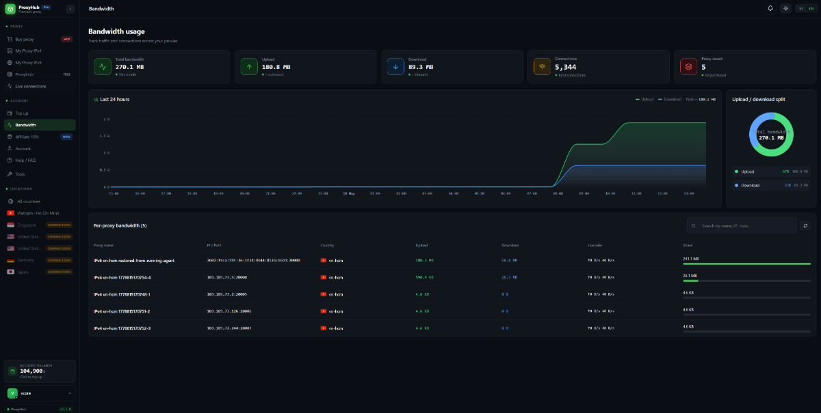Screen dimensions: 821x413
Task: Click the version badge in the footer
Action: click(66, 409)
